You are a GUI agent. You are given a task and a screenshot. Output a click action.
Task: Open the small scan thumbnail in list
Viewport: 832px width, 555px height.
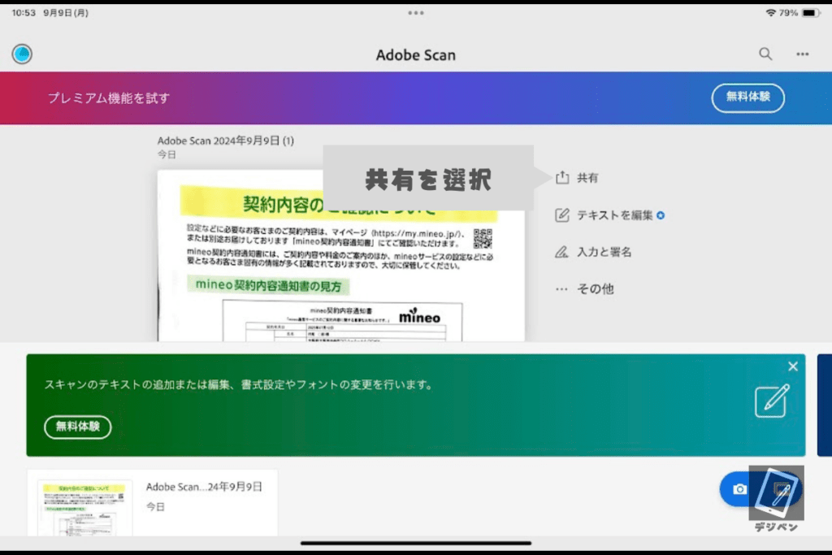(x=84, y=508)
